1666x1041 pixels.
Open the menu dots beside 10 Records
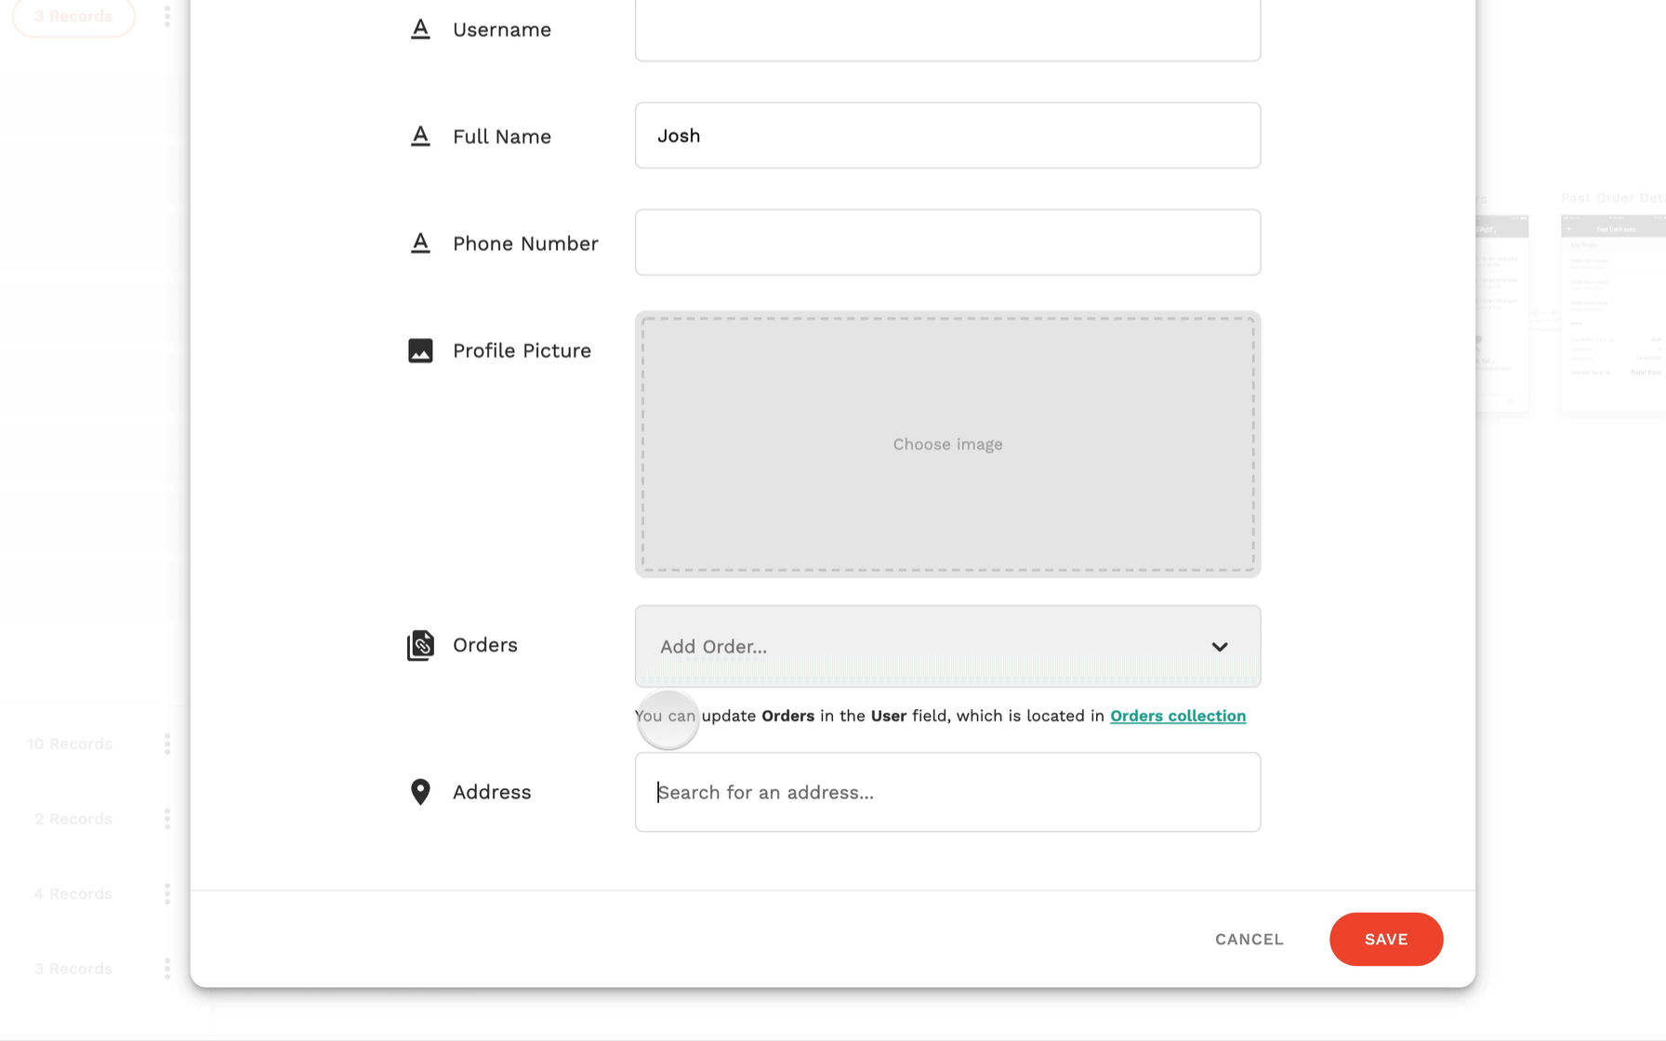[167, 744]
